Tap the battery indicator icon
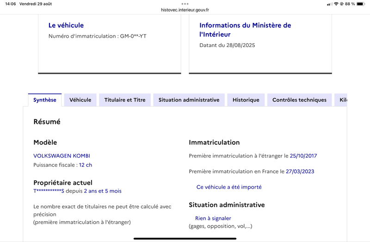The width and height of the screenshot is (370, 242). coord(361,4)
